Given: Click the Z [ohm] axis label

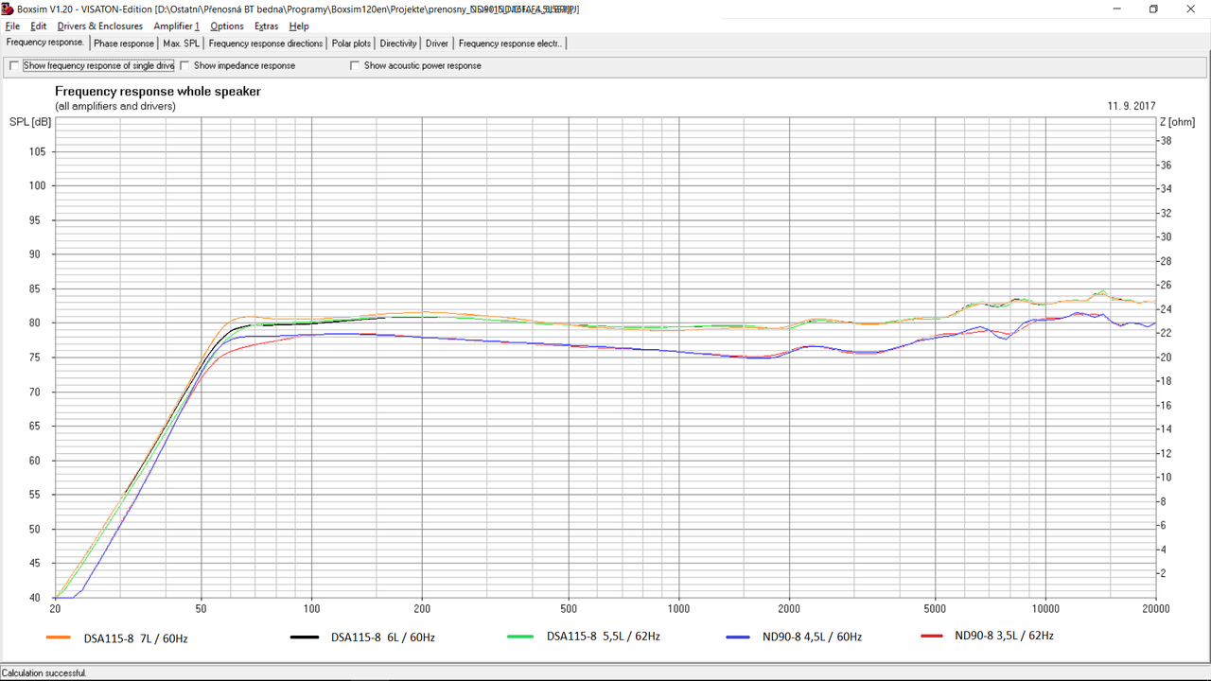Looking at the screenshot, I should [1176, 122].
